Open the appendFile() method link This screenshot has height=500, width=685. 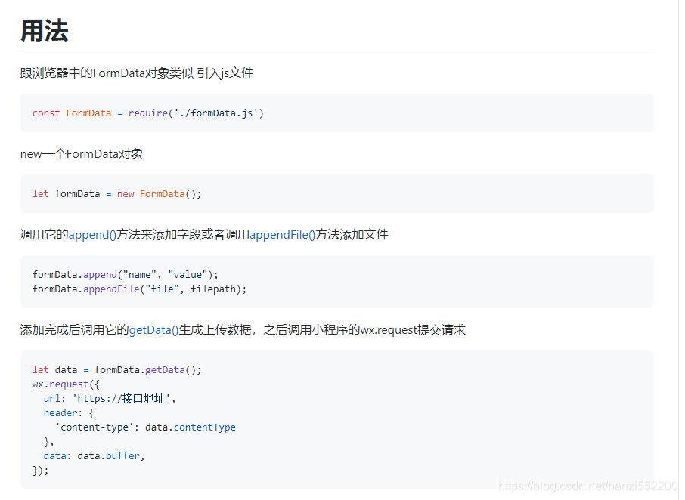pyautogui.click(x=282, y=235)
